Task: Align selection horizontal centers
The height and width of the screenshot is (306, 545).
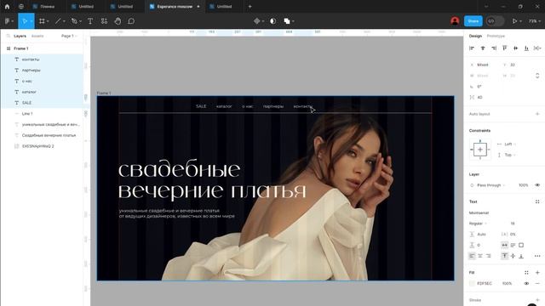Action: (483, 48)
